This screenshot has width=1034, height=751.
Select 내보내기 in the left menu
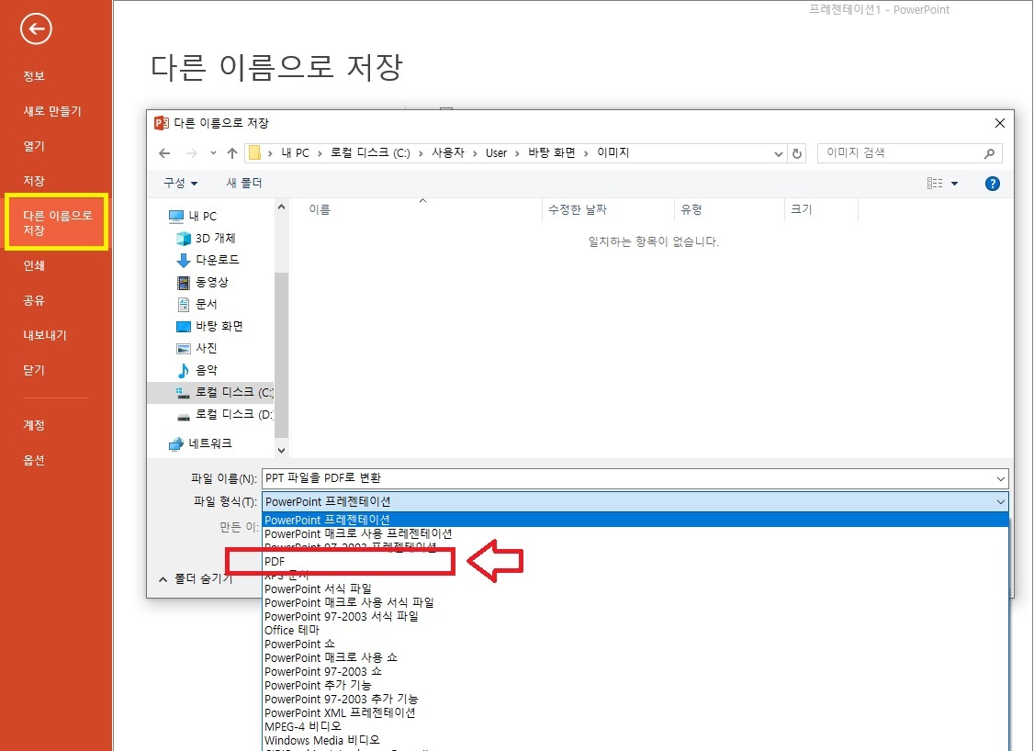(x=43, y=335)
